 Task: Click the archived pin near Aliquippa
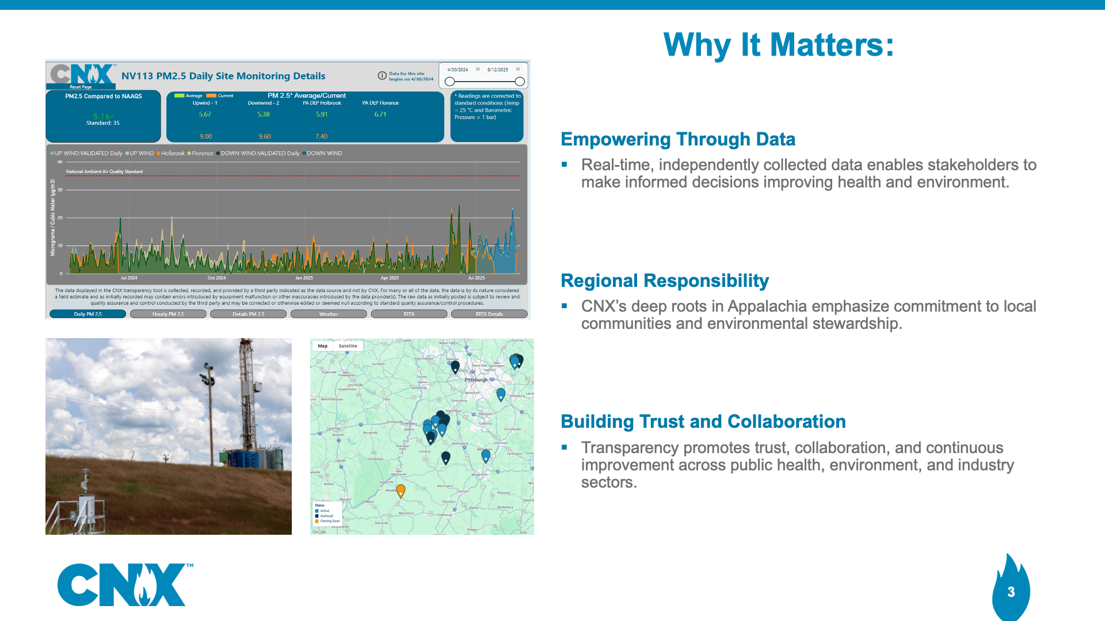(455, 366)
